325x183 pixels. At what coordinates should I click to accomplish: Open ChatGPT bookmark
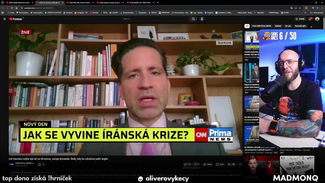point(114,12)
